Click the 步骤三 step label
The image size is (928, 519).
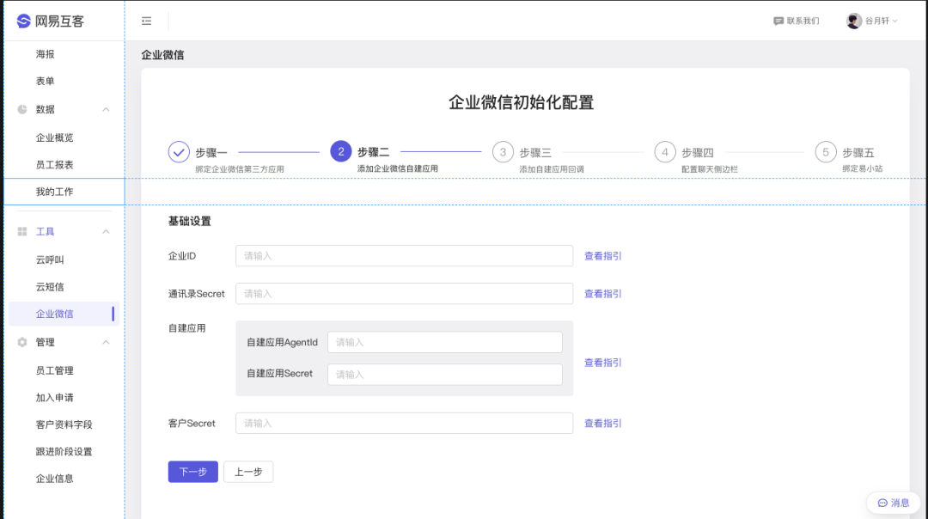point(535,153)
